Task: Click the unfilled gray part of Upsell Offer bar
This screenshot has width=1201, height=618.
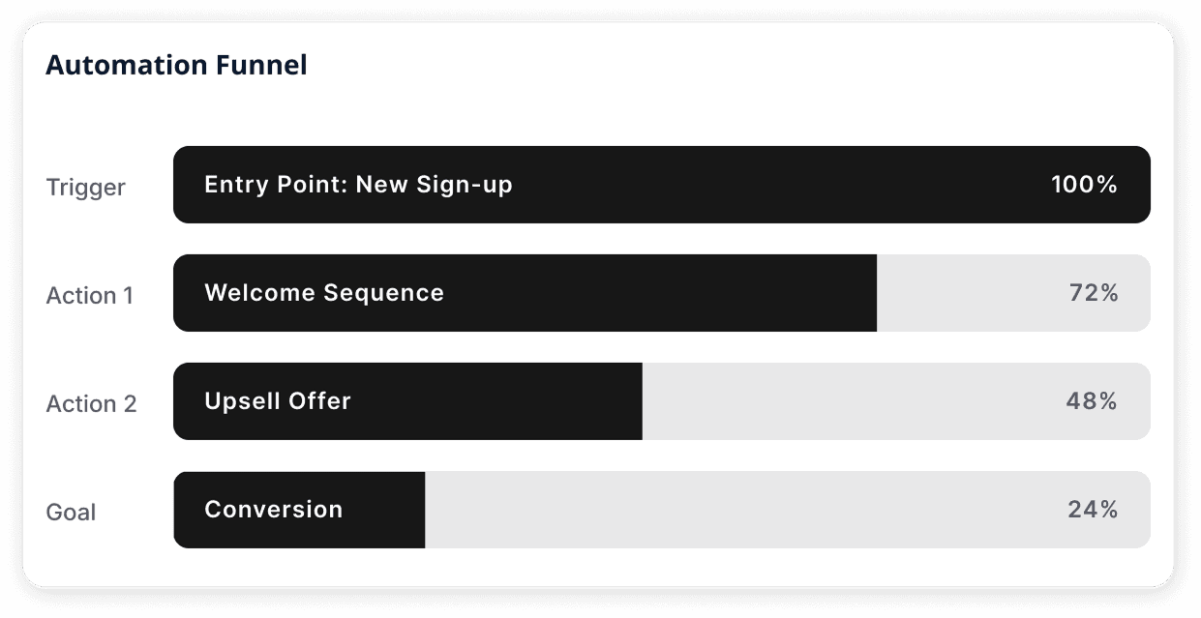Action: click(896, 401)
